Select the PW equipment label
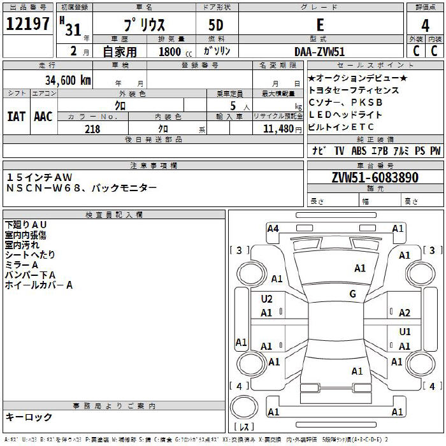 435,151
